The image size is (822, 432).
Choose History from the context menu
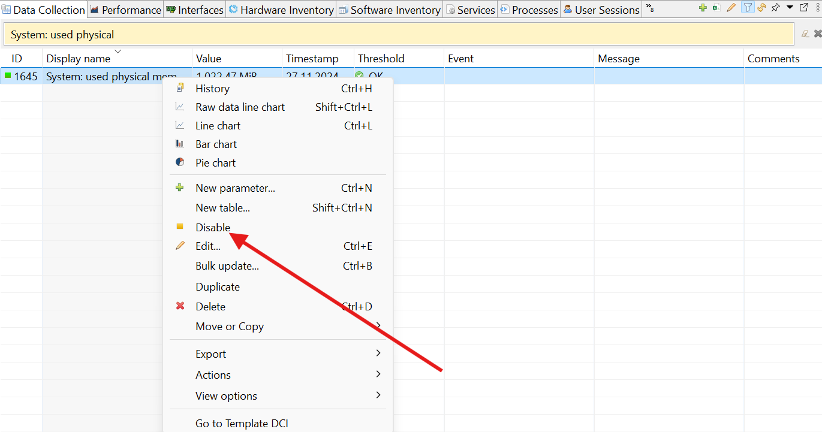coord(212,89)
